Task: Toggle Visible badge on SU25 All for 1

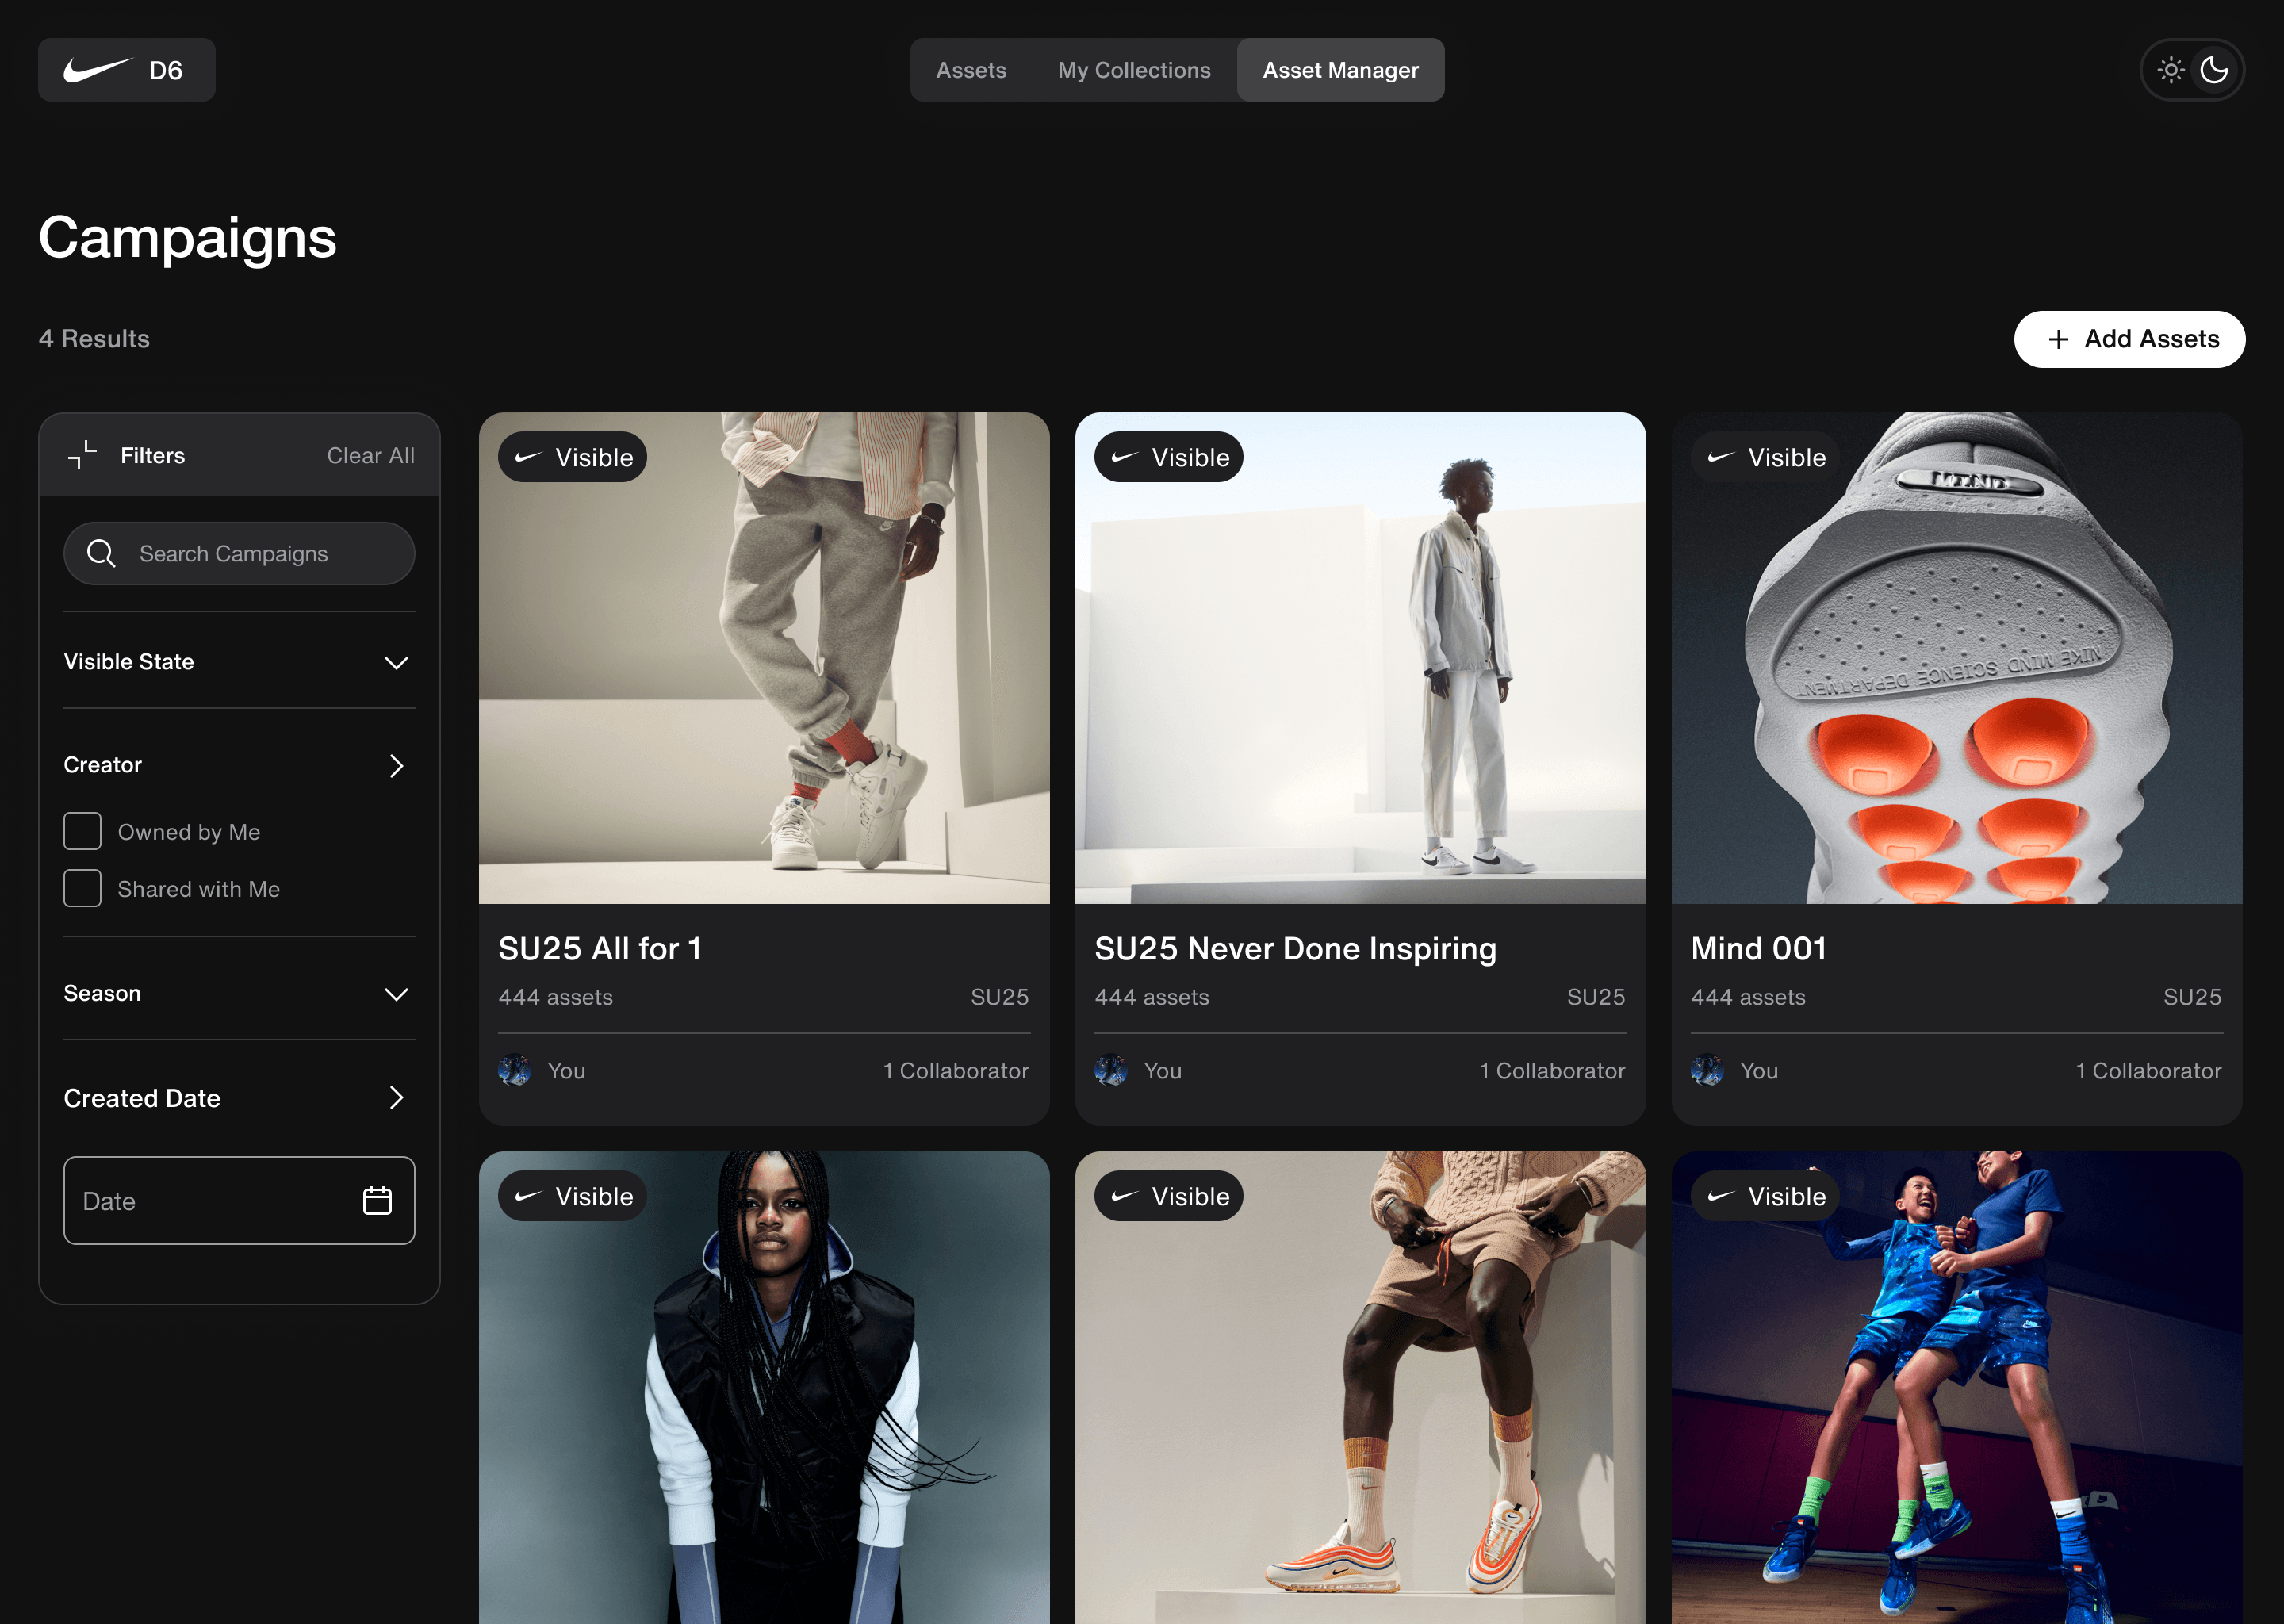Action: pos(573,457)
